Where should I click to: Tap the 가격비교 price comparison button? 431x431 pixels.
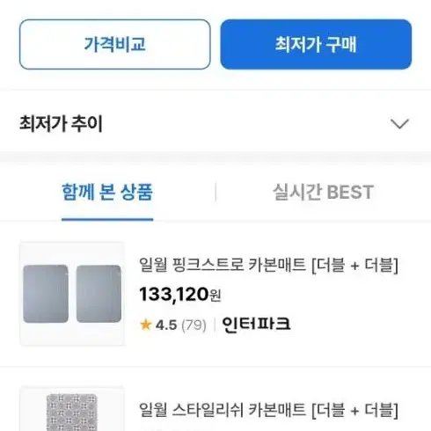[115, 44]
